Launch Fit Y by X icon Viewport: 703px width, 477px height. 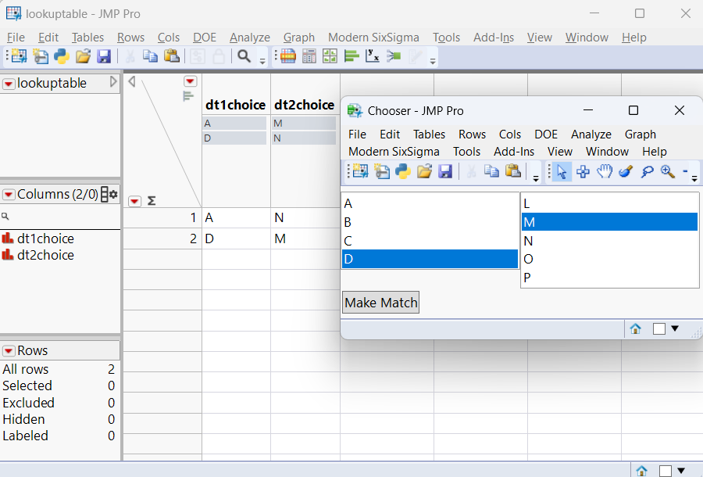tap(373, 56)
